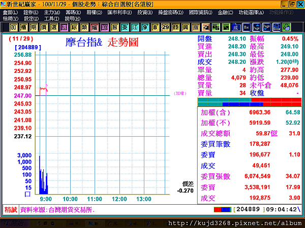Open the 主力(M) menu

tap(52, 13)
